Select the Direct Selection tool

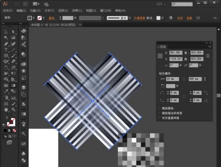click(13, 32)
